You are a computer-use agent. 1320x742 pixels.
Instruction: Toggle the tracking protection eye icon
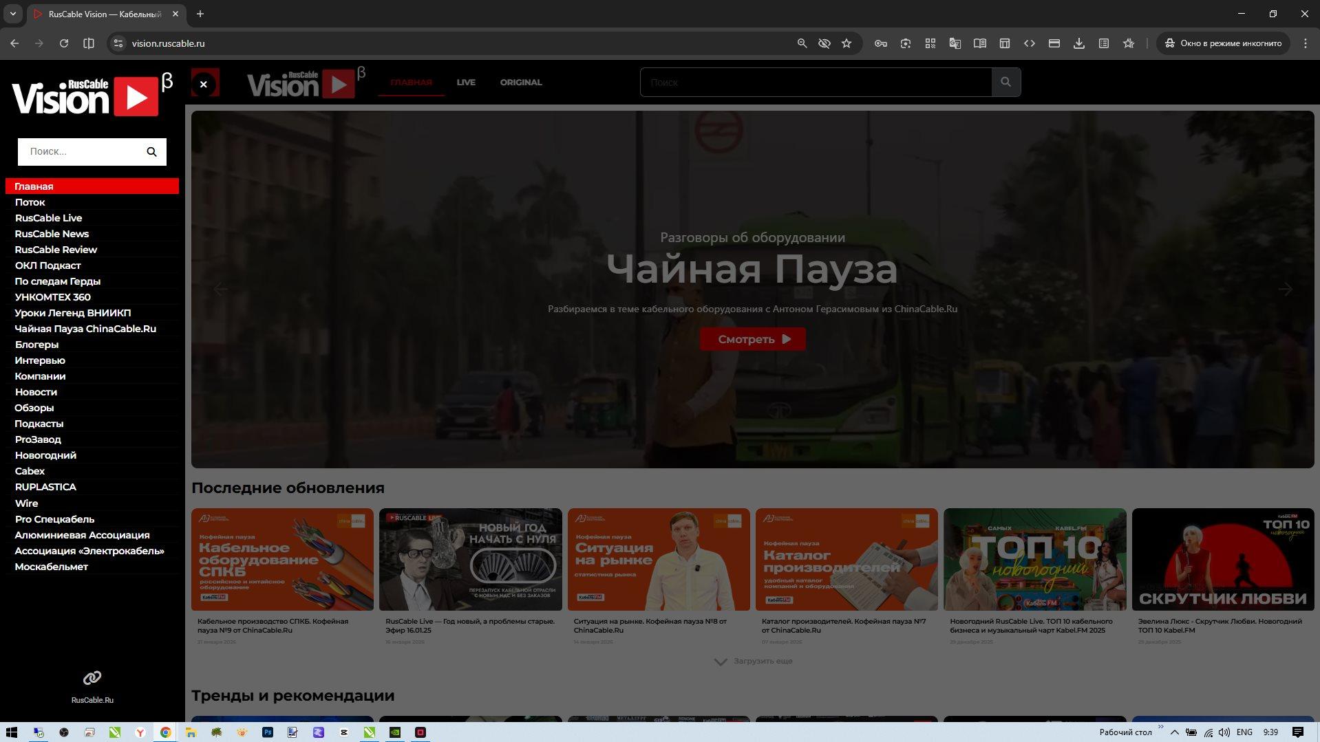click(x=824, y=43)
